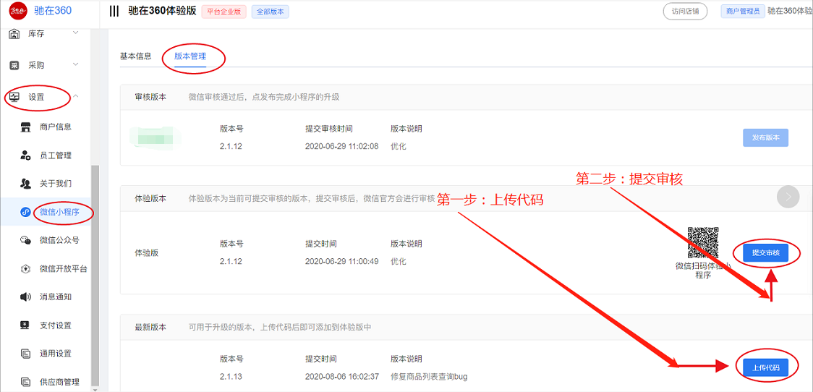Click the 消息通知 speaker icon

click(25, 297)
